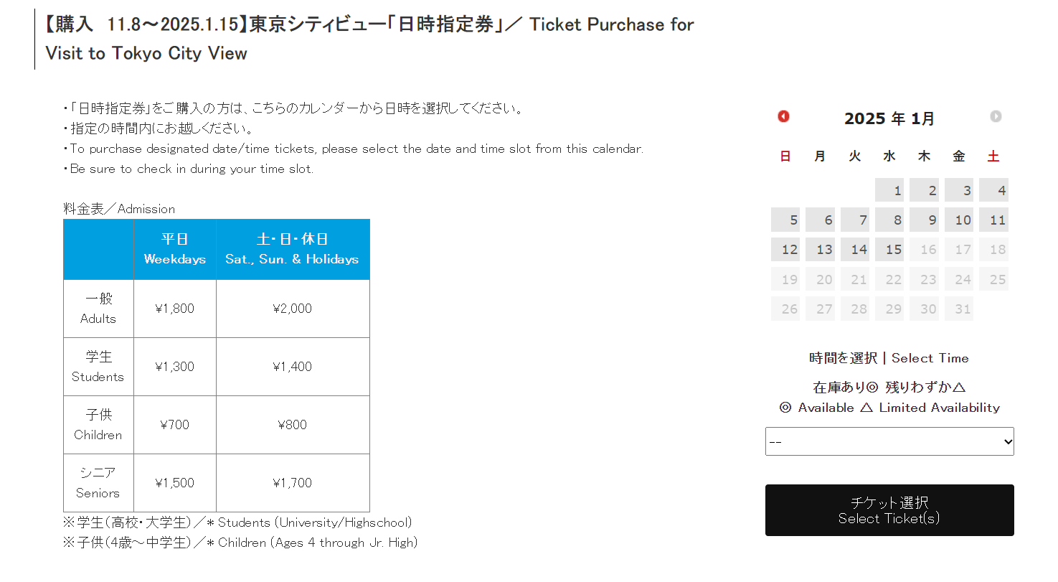Open the time slot dropdown
This screenshot has width=1058, height=582.
[x=889, y=441]
